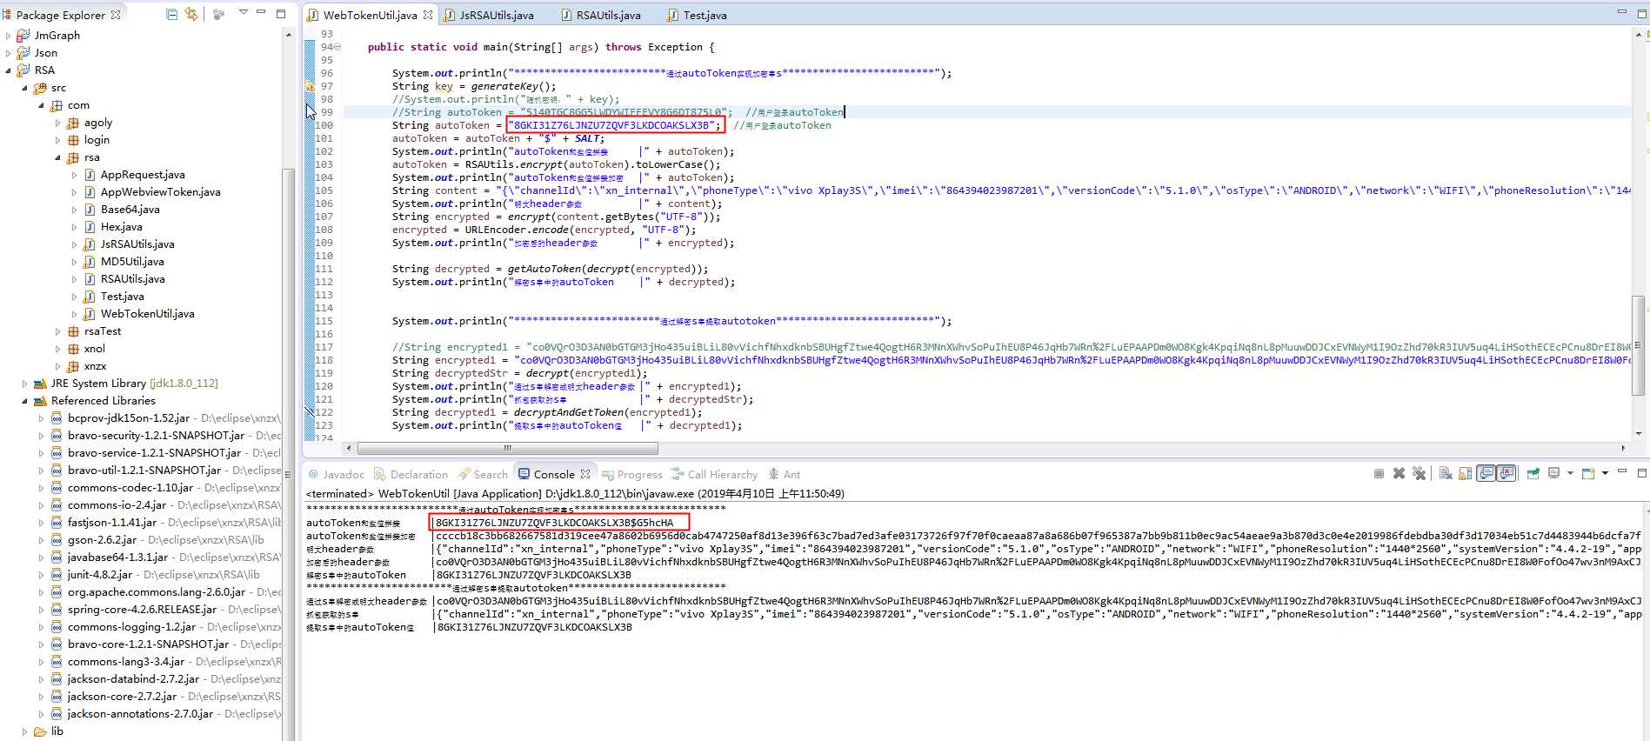Place cursor on line 100 autoToken string
This screenshot has height=741, width=1650.
[613, 125]
